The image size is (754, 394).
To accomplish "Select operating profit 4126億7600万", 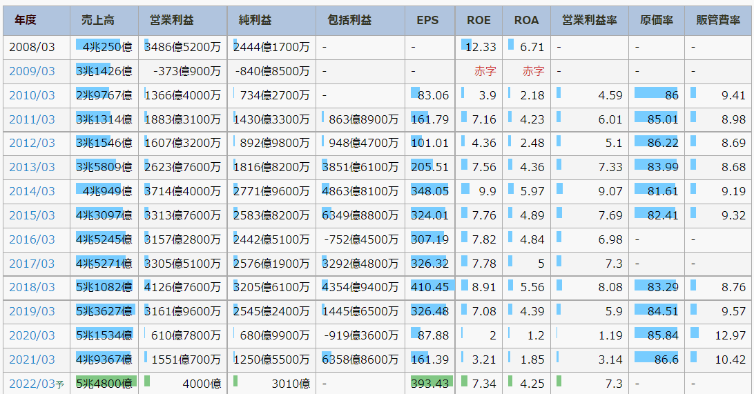I will tap(183, 287).
